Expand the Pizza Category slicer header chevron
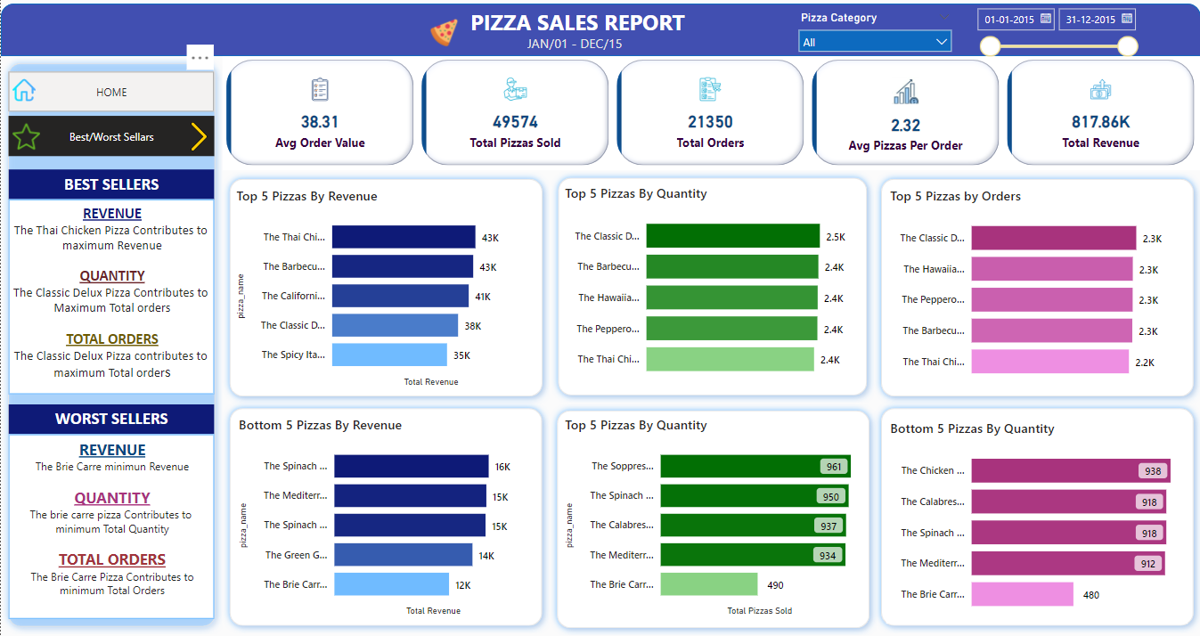 946,16
